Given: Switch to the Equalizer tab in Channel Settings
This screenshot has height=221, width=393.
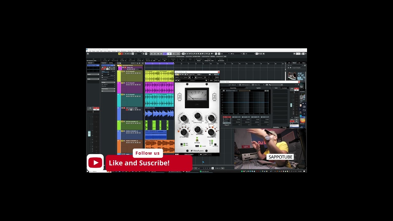Looking at the screenshot, I should (259, 88).
